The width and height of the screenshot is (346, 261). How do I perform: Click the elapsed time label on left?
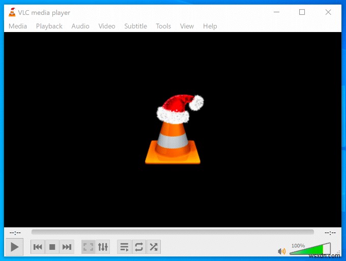click(15, 233)
